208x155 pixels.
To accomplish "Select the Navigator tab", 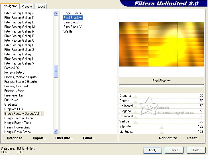I will click(10, 6).
